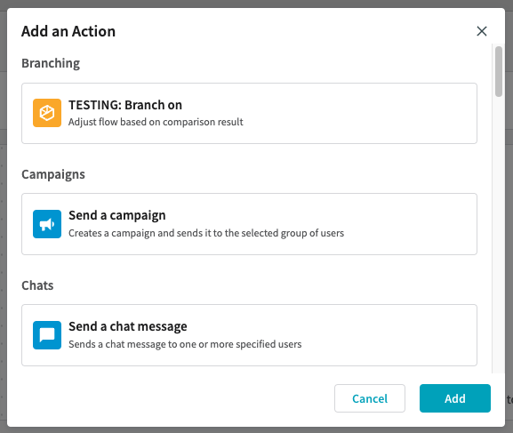Click the Chats section heading

pos(37,285)
